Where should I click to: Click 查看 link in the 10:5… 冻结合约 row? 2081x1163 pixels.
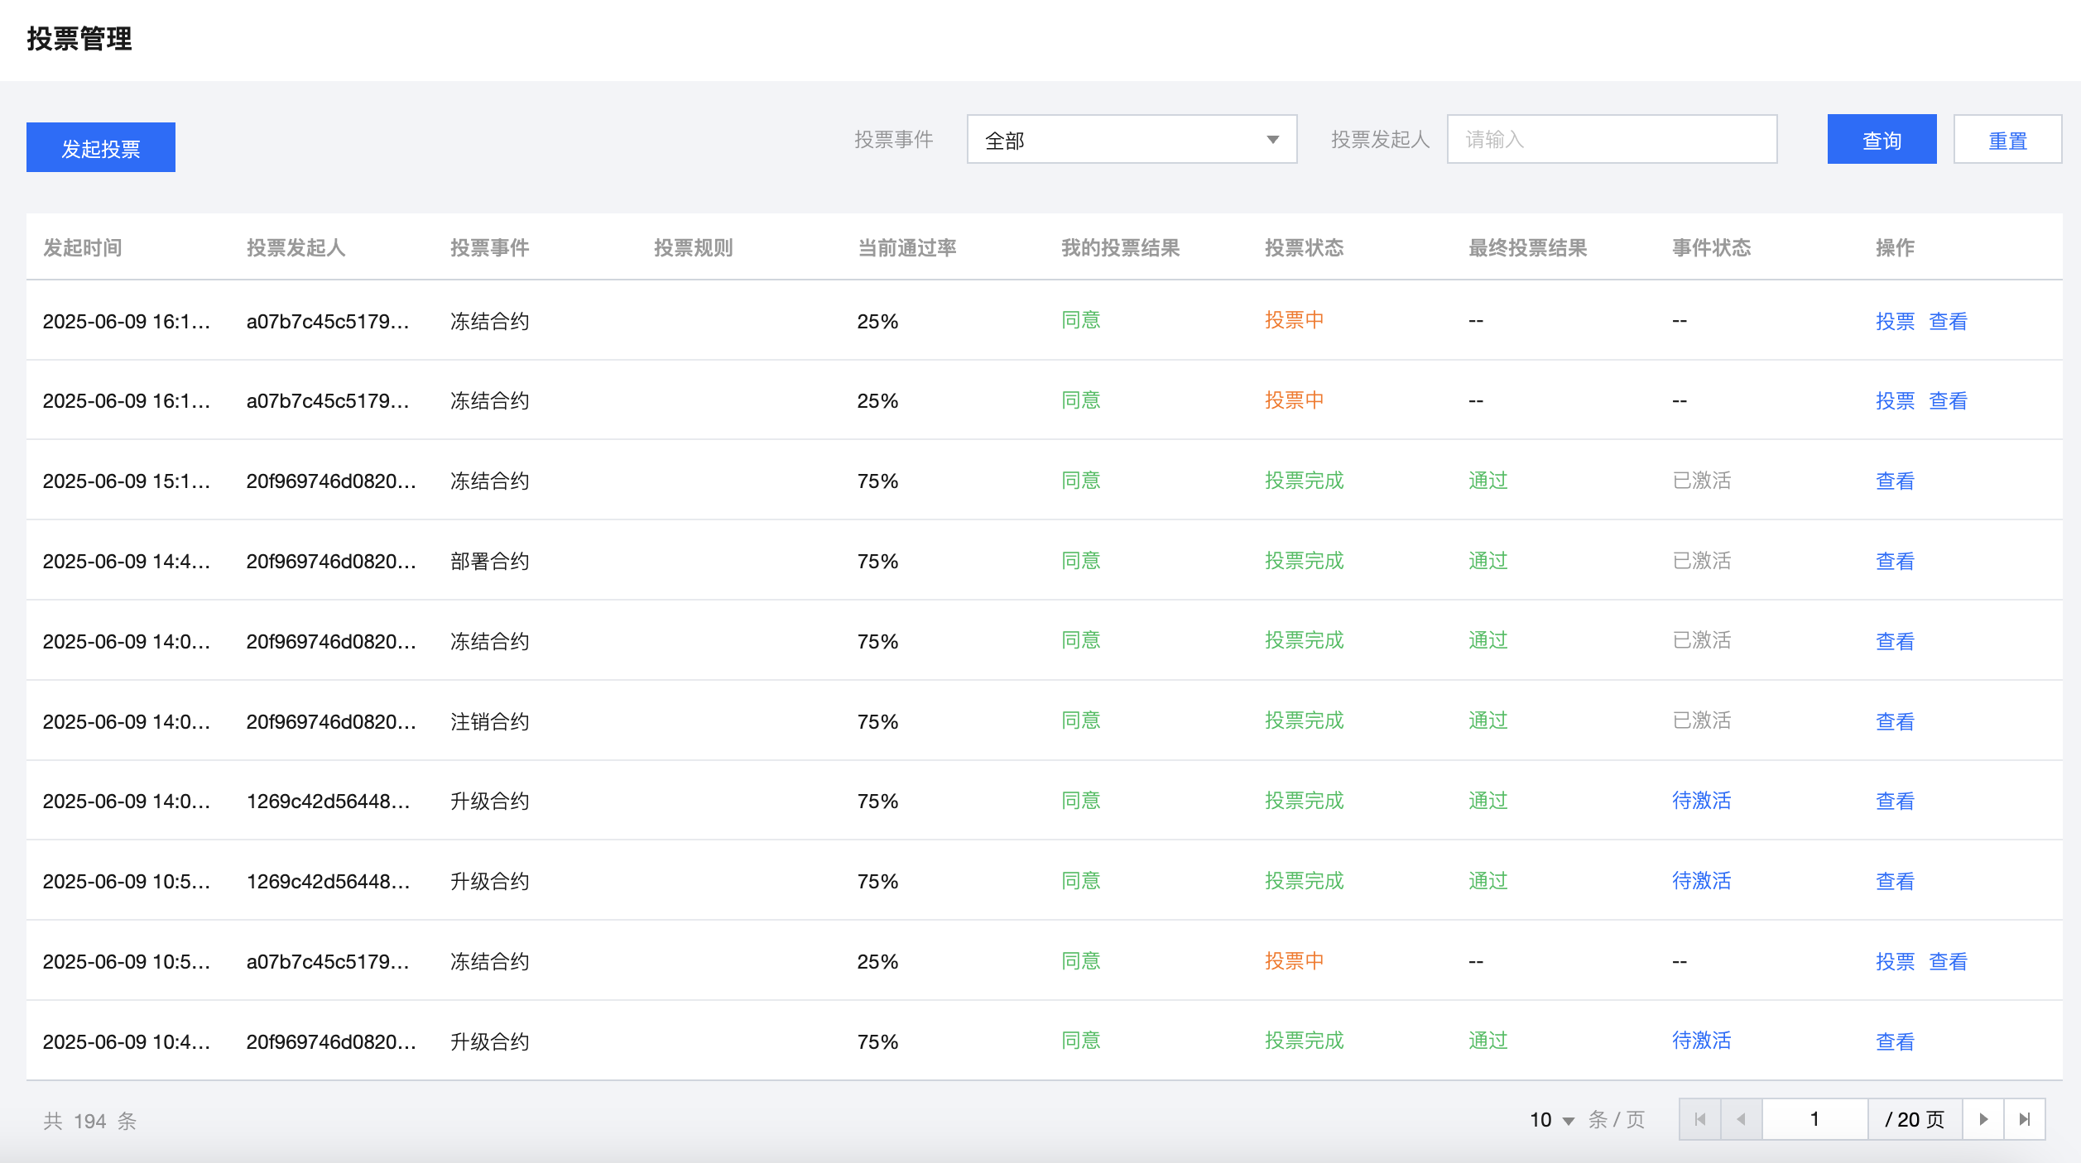coord(1948,961)
